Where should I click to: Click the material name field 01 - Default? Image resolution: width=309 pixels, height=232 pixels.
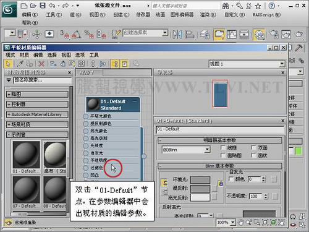(220, 129)
